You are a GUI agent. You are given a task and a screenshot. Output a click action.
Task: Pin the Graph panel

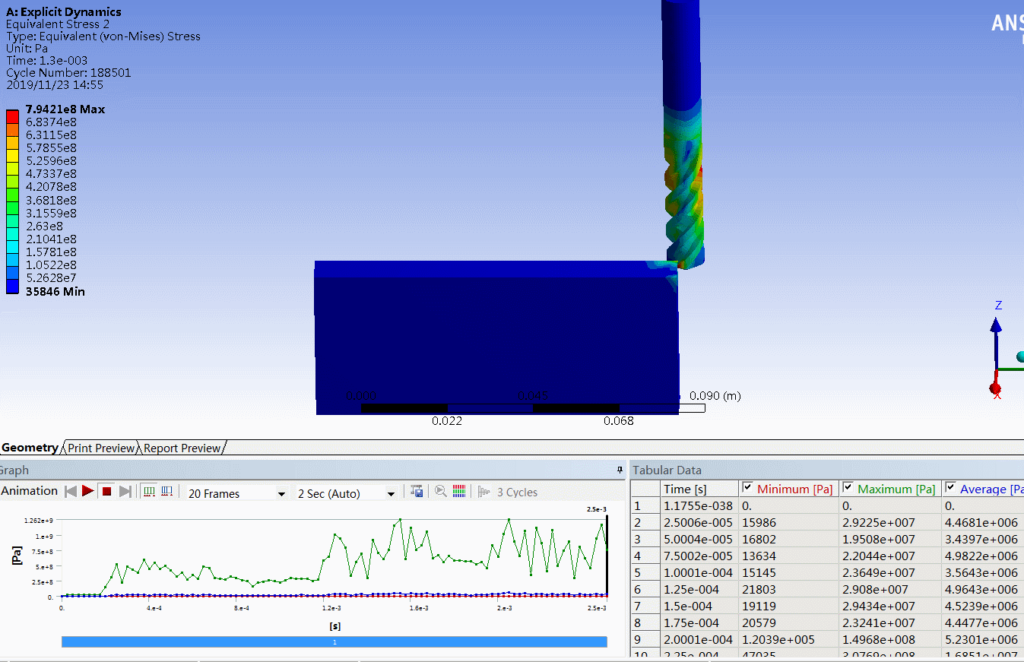pos(620,470)
